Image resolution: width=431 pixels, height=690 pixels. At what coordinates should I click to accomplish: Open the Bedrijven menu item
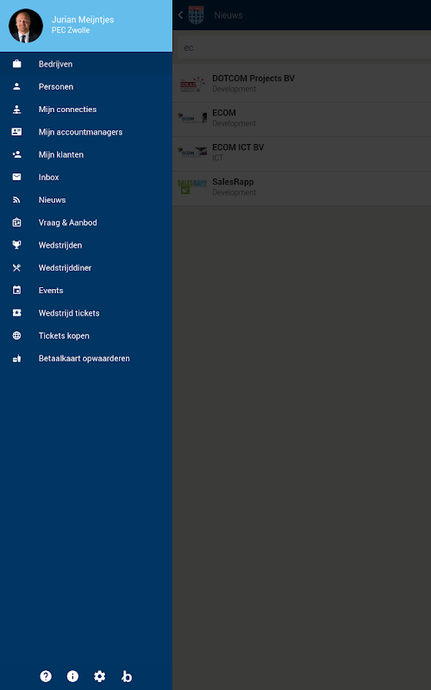coord(86,64)
